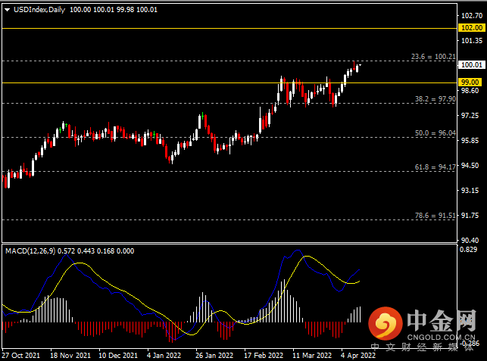Click the Fibonacci label 61.8 = 94.17
This screenshot has width=487, height=361.
[x=435, y=167]
